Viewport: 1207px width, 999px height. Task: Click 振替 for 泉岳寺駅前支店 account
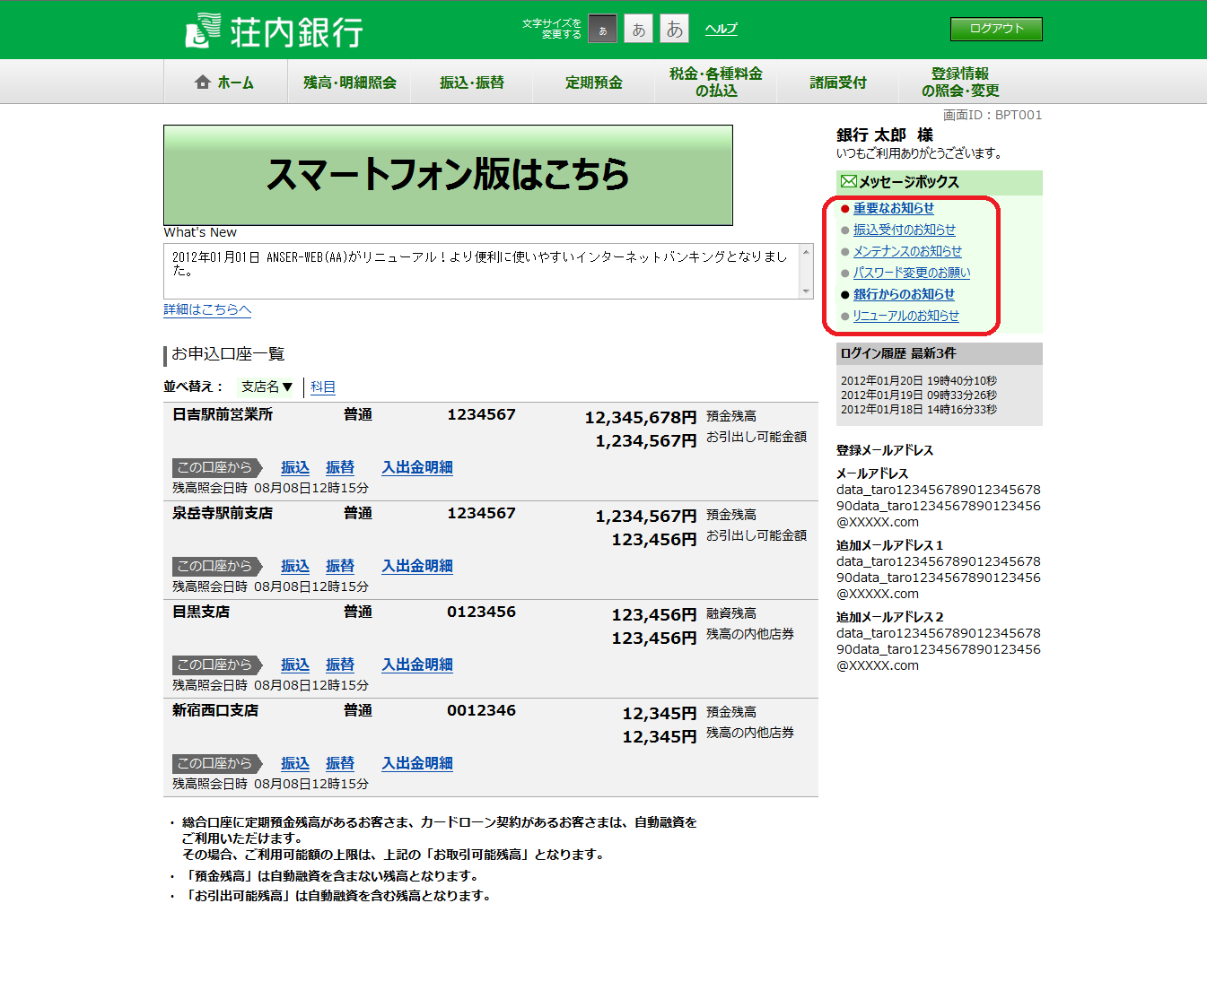pos(340,566)
